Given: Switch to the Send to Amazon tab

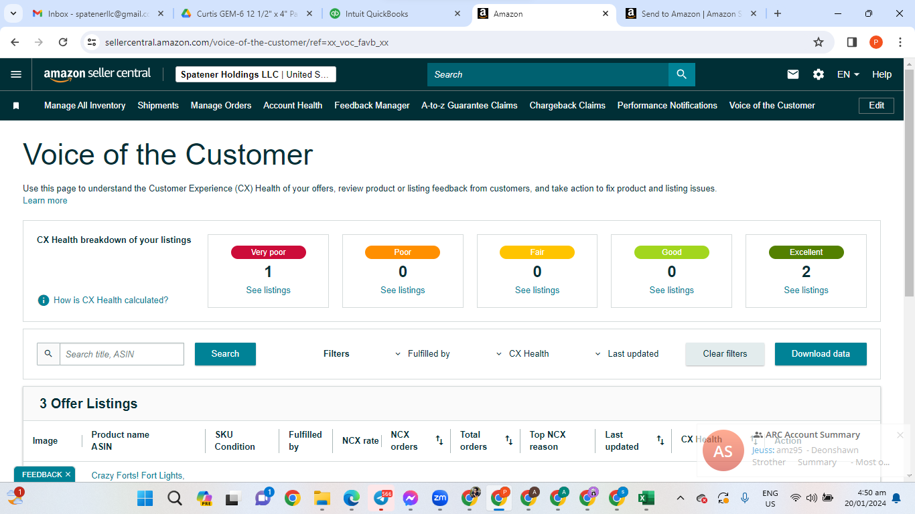Looking at the screenshot, I should [x=690, y=13].
